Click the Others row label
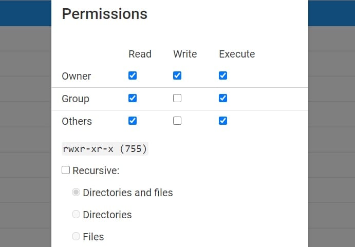The image size is (355, 247). [77, 121]
